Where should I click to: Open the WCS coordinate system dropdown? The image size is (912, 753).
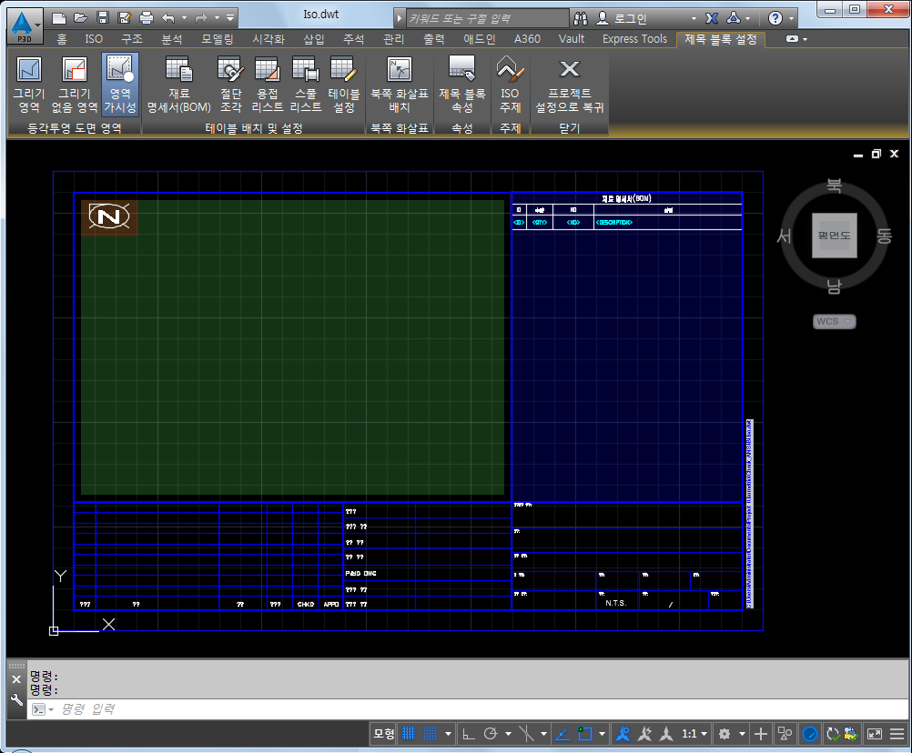pyautogui.click(x=834, y=321)
